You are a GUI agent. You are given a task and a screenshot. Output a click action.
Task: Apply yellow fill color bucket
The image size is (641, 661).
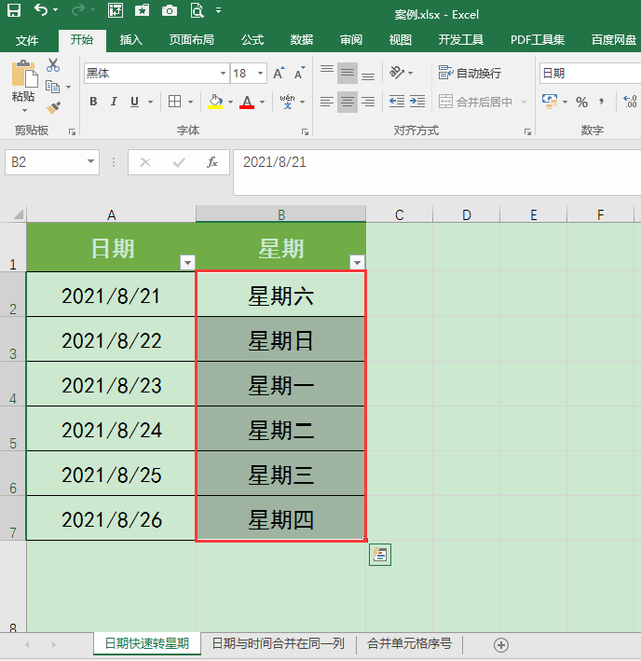point(215,102)
